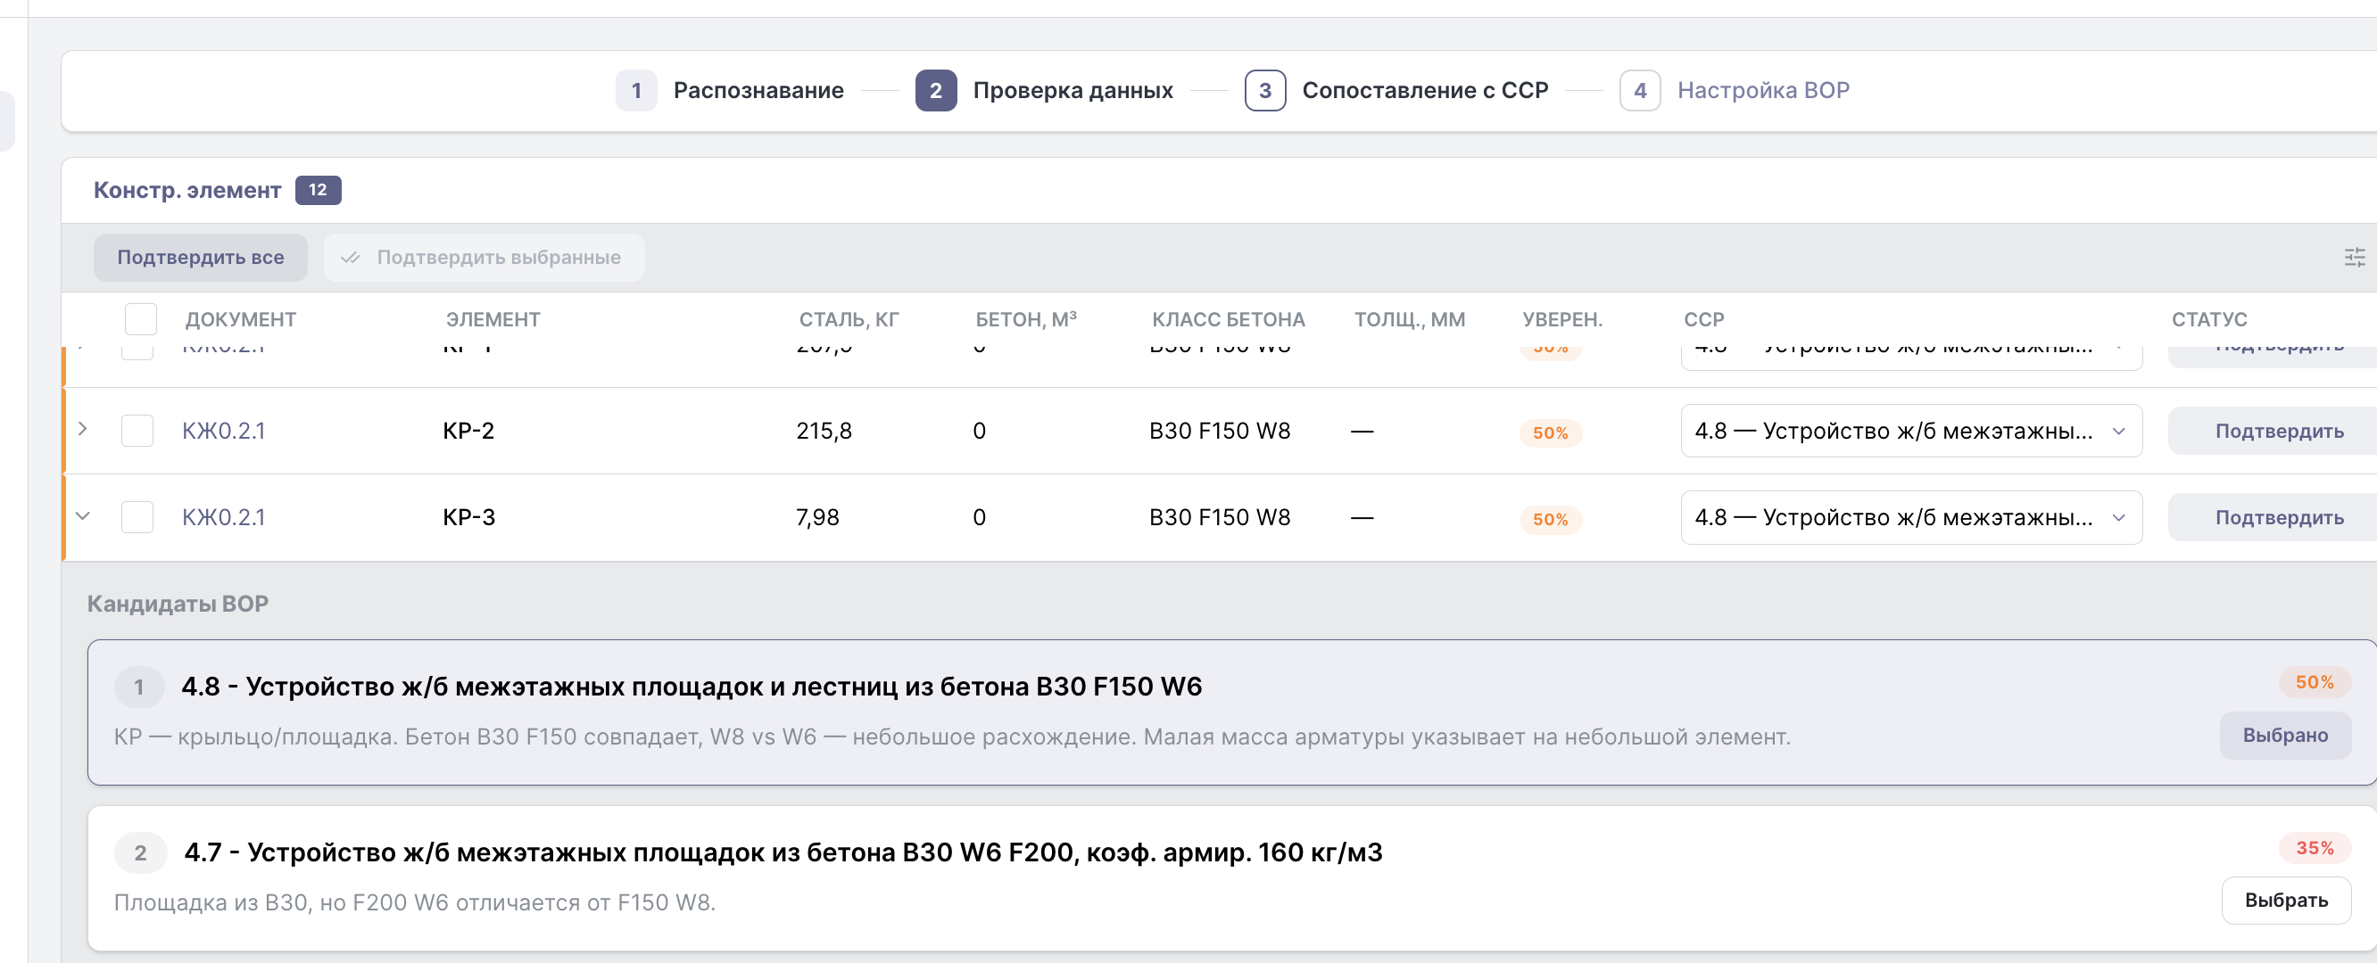Select candidate card 4.8 Устройство ж/б межэтажных площадок и лестниц
This screenshot has width=2377, height=963.
(x=1232, y=712)
